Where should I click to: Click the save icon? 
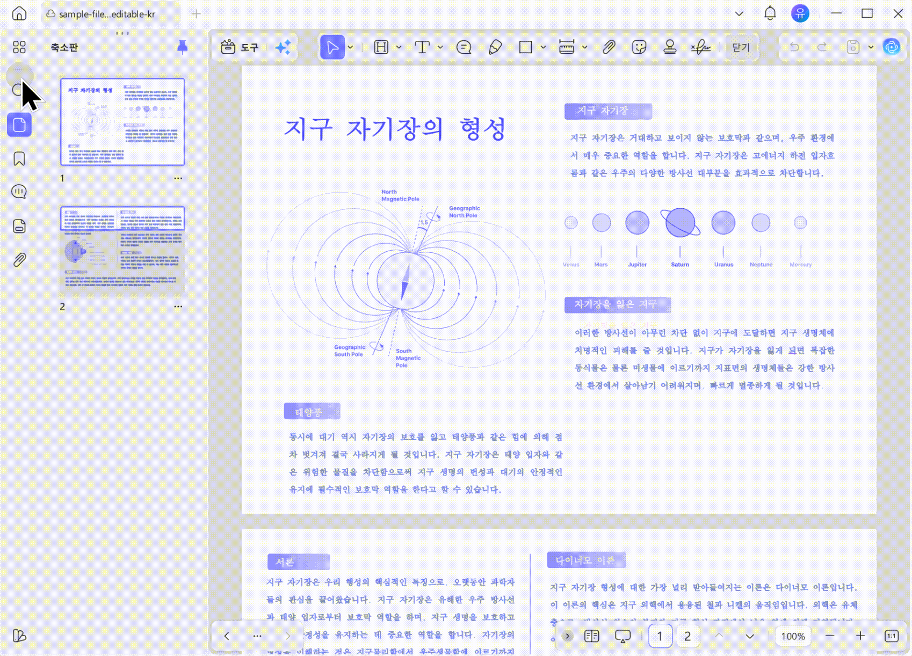[853, 47]
